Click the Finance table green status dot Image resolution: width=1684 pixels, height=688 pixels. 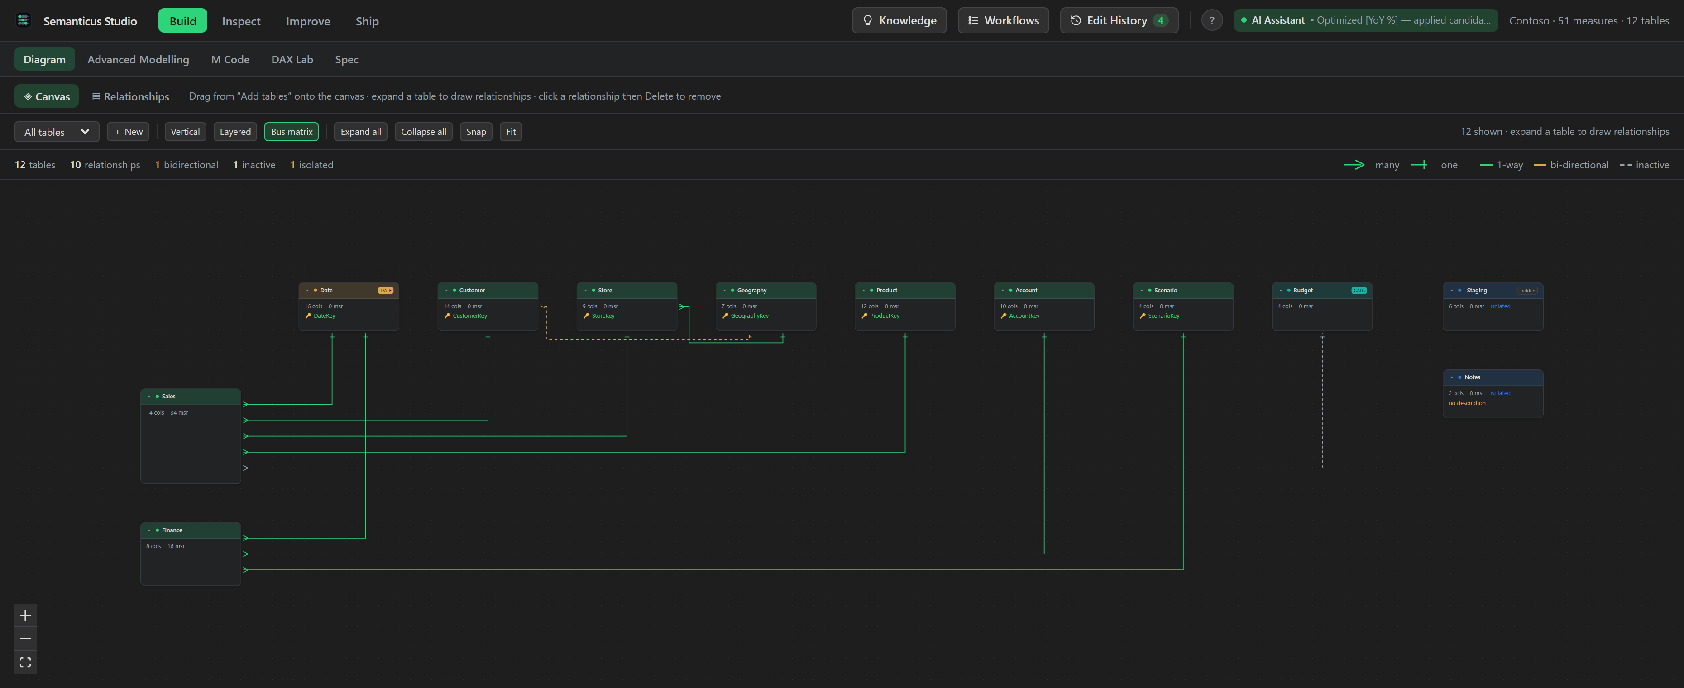click(x=157, y=530)
